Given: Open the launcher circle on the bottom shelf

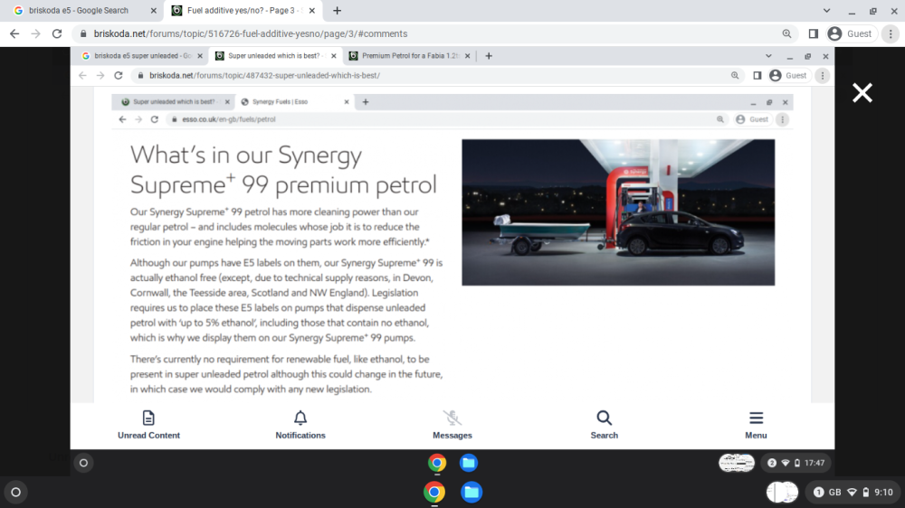Looking at the screenshot, I should 15,492.
